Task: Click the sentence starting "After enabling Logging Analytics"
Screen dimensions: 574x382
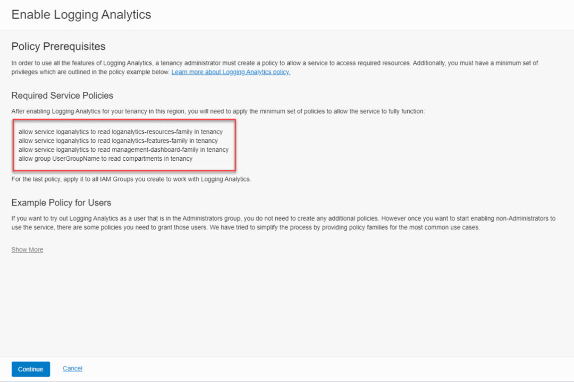Action: click(x=218, y=111)
